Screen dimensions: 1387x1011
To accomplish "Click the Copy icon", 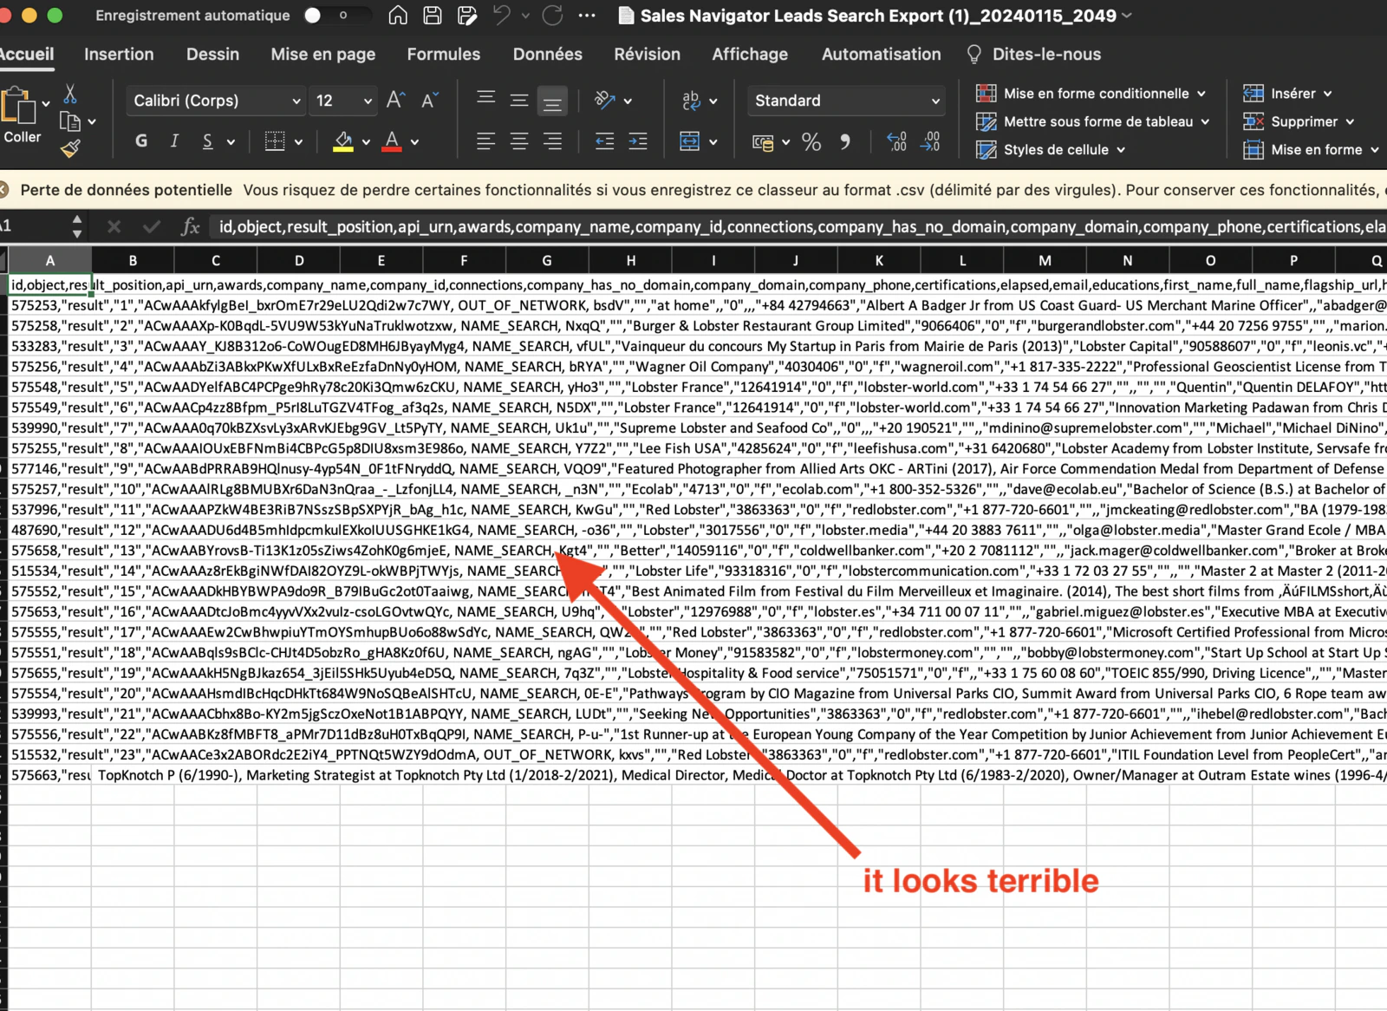I will pos(70,122).
